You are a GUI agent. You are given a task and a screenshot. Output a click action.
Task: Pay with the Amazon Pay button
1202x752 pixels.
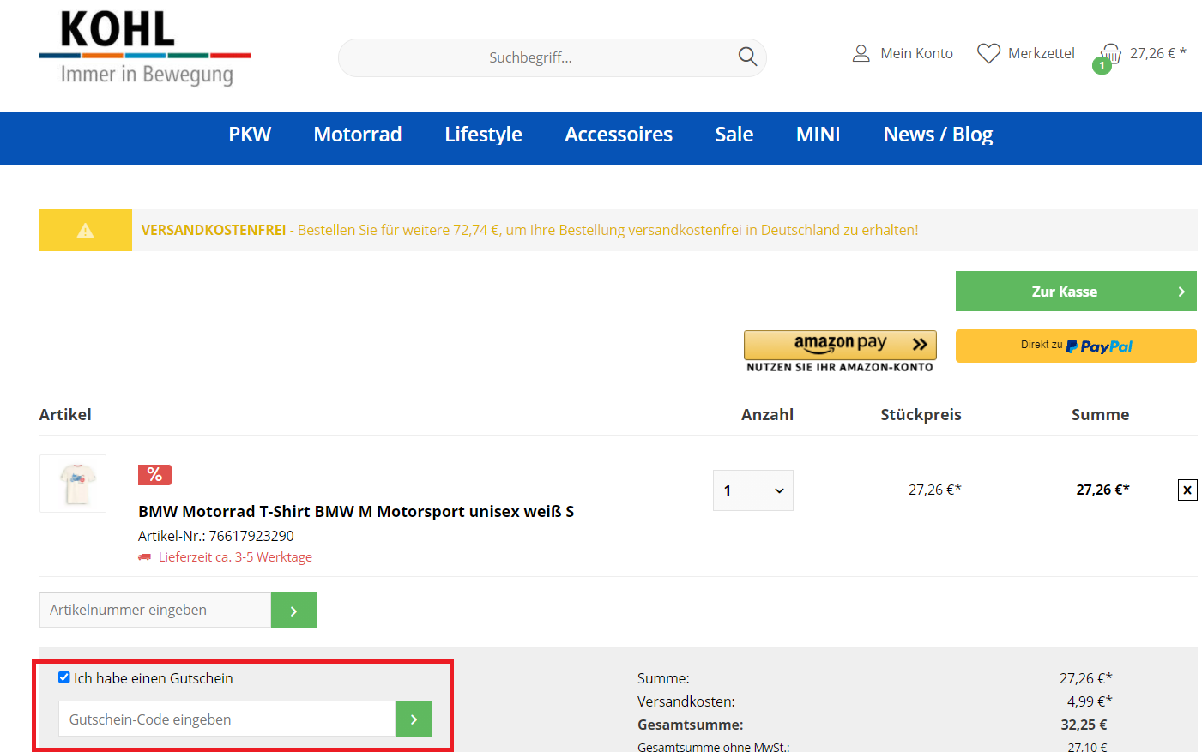(x=840, y=345)
